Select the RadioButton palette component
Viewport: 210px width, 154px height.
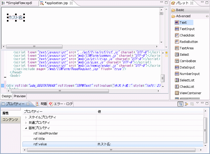coord(186,42)
